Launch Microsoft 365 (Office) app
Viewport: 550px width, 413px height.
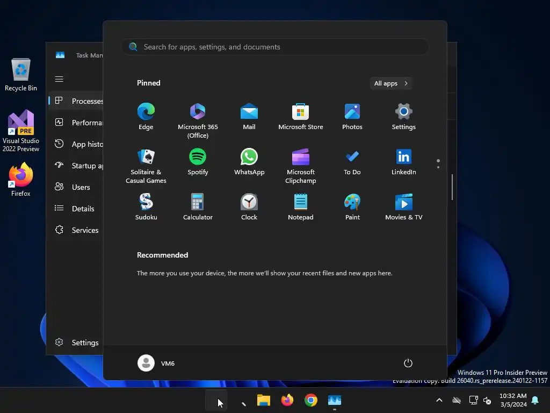coord(198,121)
